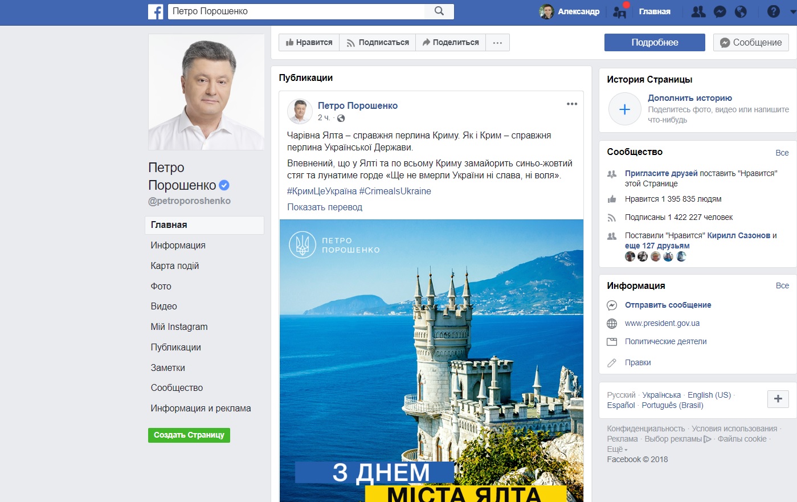
Task: Click the people icon beside Пригласите друзей
Action: [612, 174]
